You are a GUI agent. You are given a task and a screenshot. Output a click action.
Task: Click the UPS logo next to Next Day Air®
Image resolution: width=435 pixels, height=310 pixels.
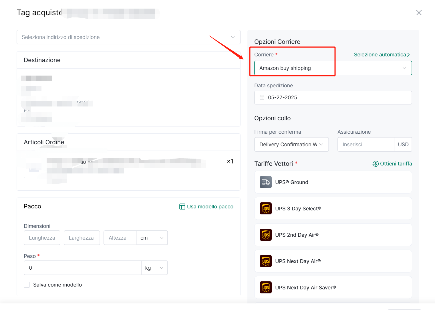[266, 261]
